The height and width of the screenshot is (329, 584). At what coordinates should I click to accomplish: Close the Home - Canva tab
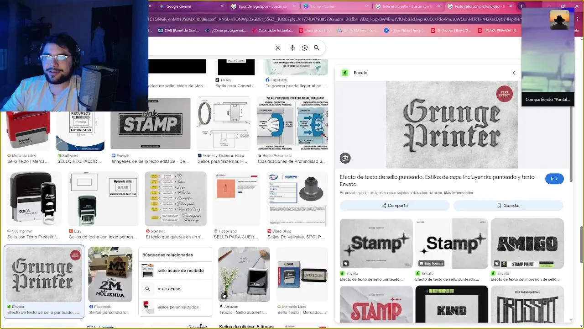pyautogui.click(x=366, y=6)
